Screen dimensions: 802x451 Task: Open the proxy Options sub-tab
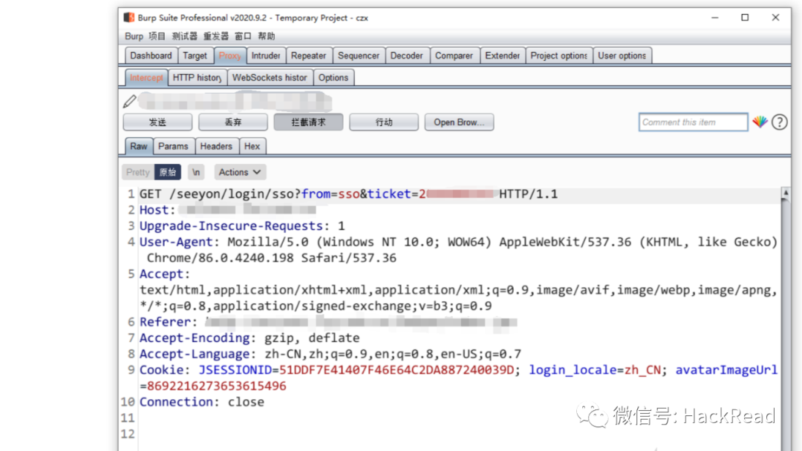[333, 78]
